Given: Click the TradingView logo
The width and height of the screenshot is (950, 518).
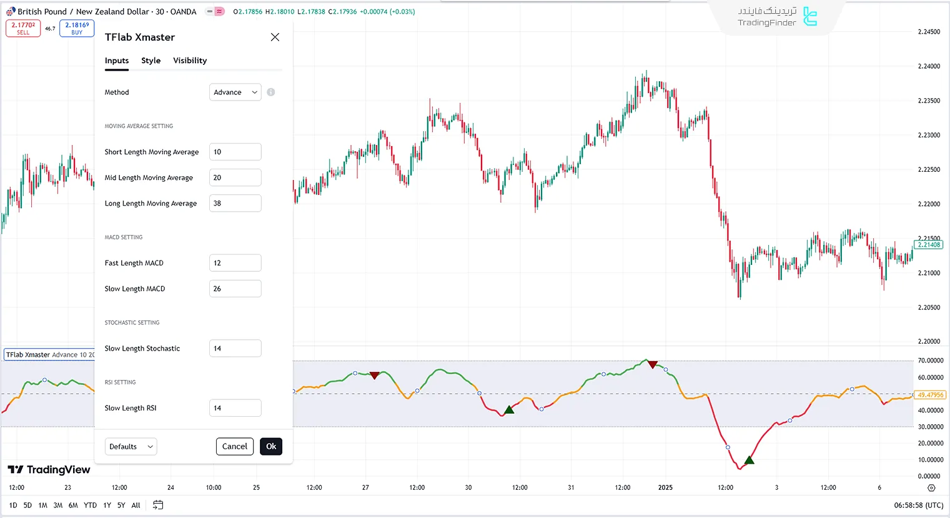Looking at the screenshot, I should pos(49,470).
